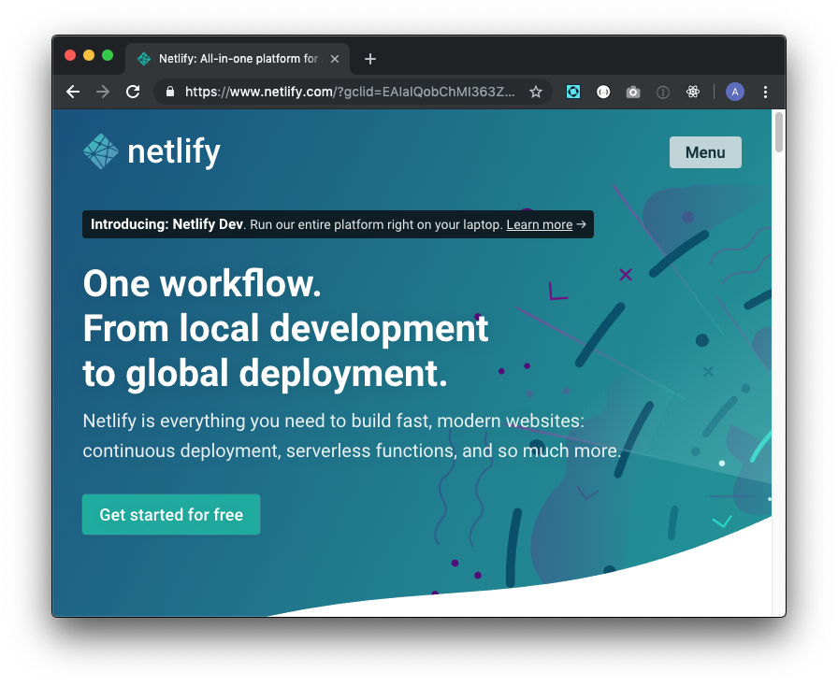This screenshot has height=686, width=838.
Task: Click the Netlify diamond logo icon
Action: point(100,151)
